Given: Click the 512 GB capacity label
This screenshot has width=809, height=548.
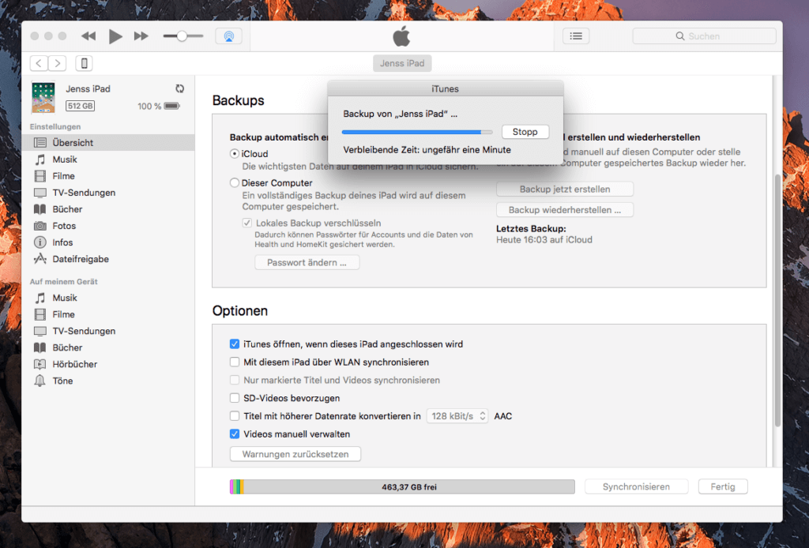Looking at the screenshot, I should tap(81, 106).
